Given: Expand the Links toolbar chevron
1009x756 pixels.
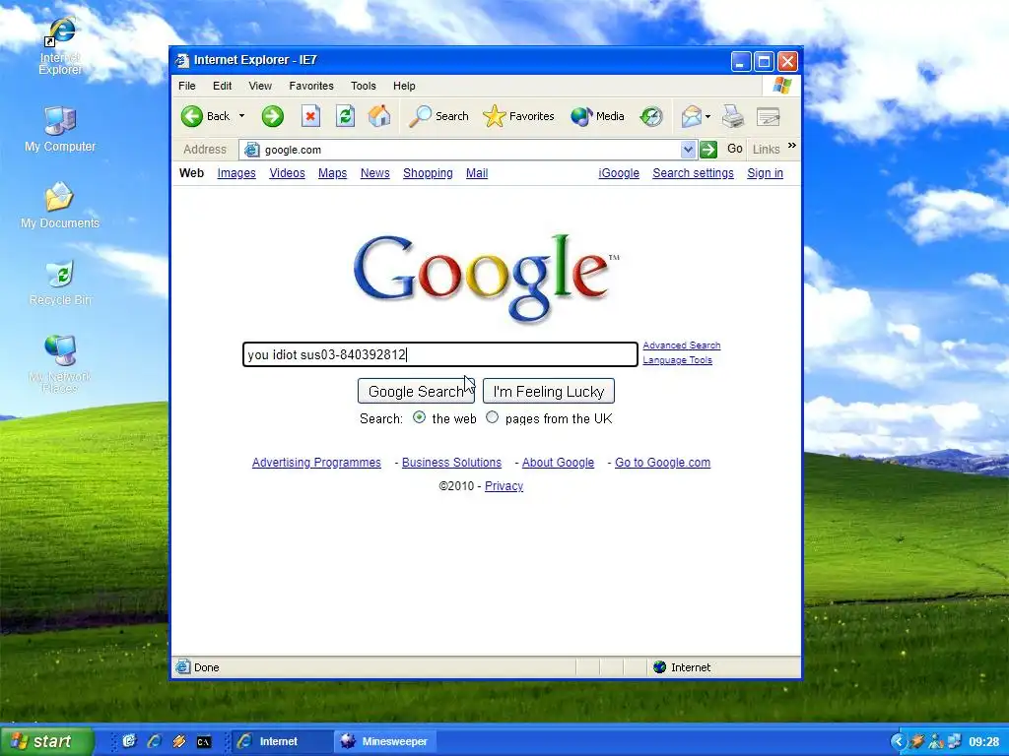Looking at the screenshot, I should (792, 146).
